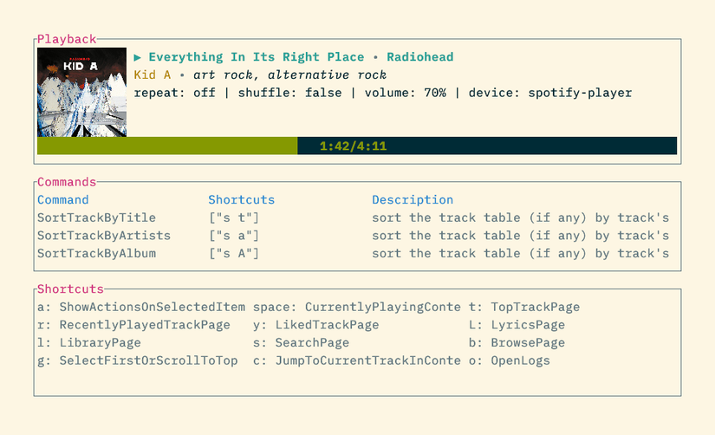Click the repeat: off status
715x435 pixels.
coord(175,93)
